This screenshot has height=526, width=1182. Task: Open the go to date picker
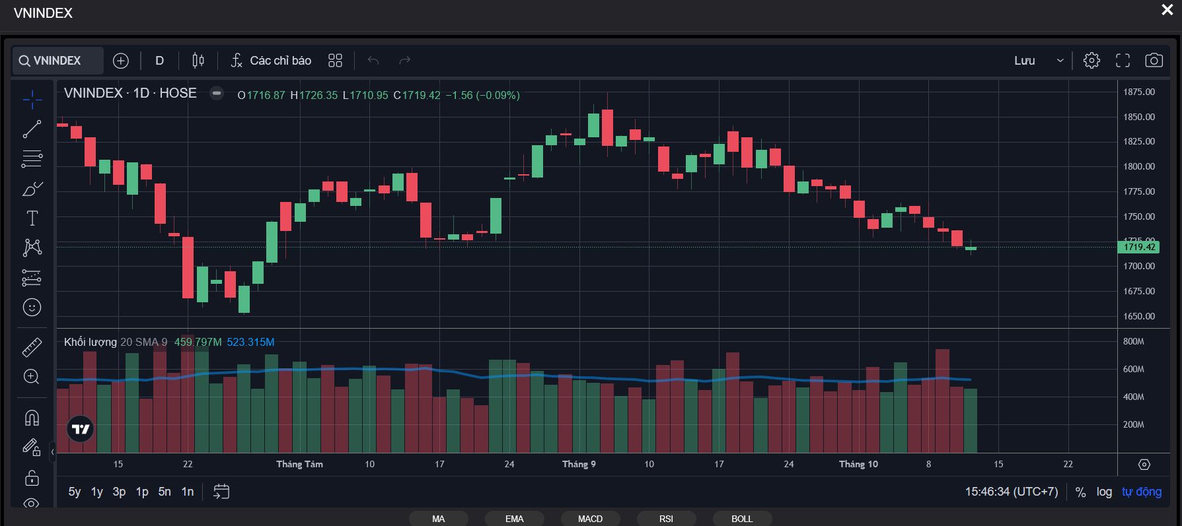(x=221, y=492)
